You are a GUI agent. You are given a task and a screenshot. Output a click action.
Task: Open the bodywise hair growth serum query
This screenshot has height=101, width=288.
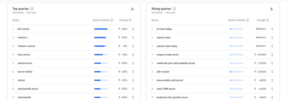coord(172,97)
